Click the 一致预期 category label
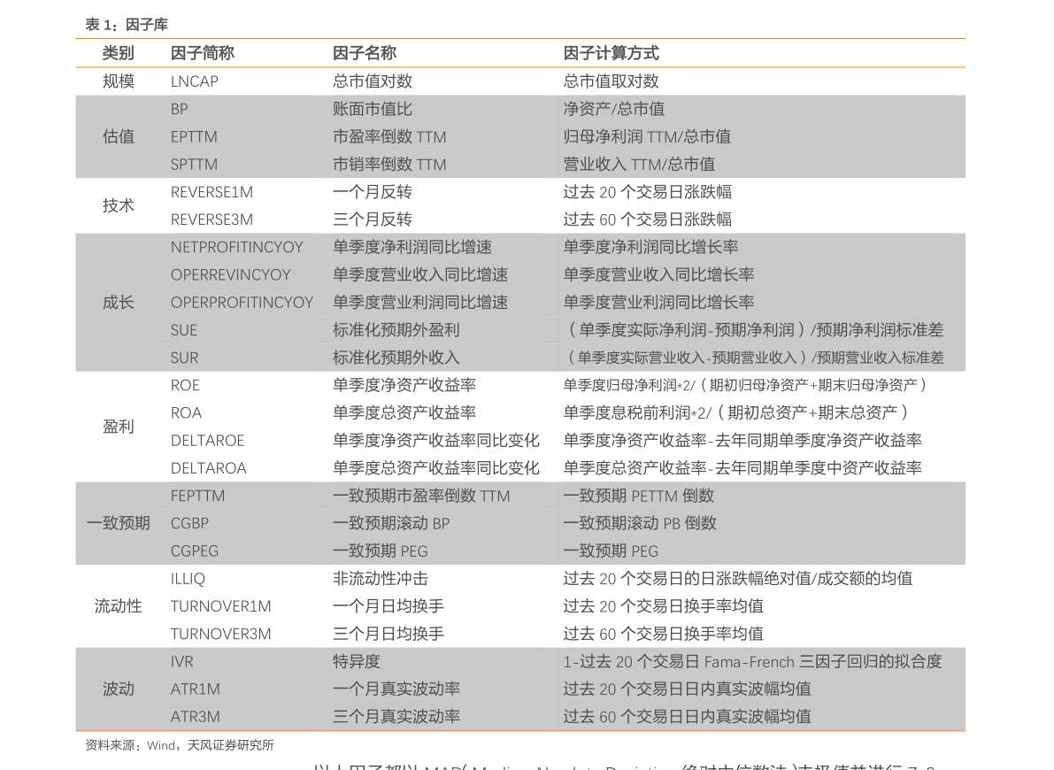1054x770 pixels. [118, 523]
